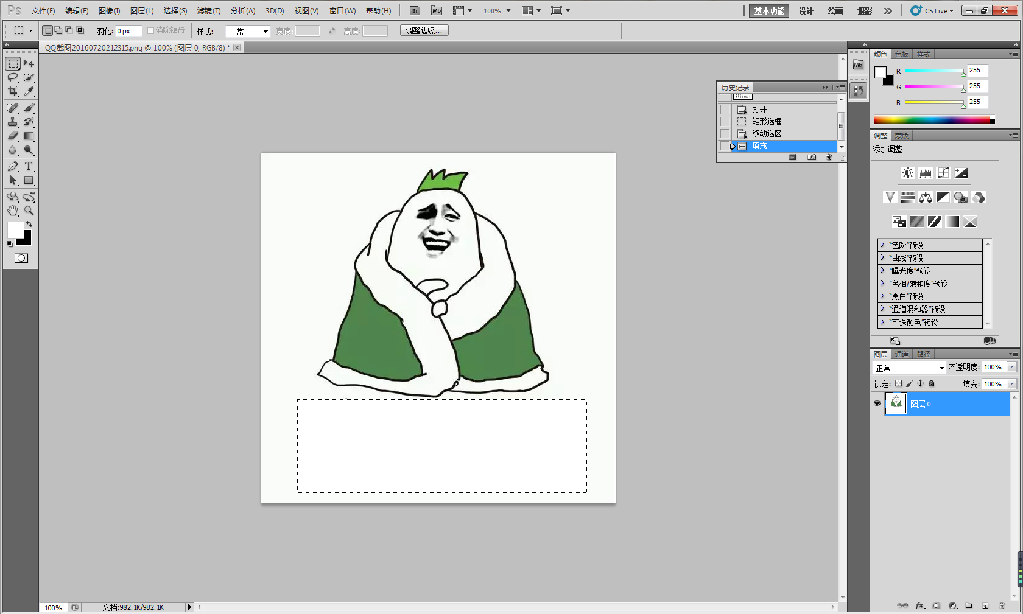Open CS Live dropdown
This screenshot has width=1023, height=614.
(932, 11)
